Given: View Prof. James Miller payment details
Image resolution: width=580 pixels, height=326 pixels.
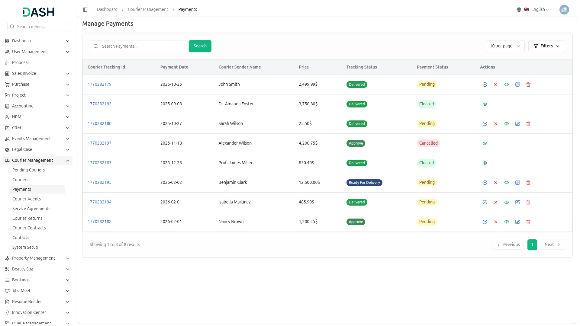Looking at the screenshot, I should [x=485, y=163].
